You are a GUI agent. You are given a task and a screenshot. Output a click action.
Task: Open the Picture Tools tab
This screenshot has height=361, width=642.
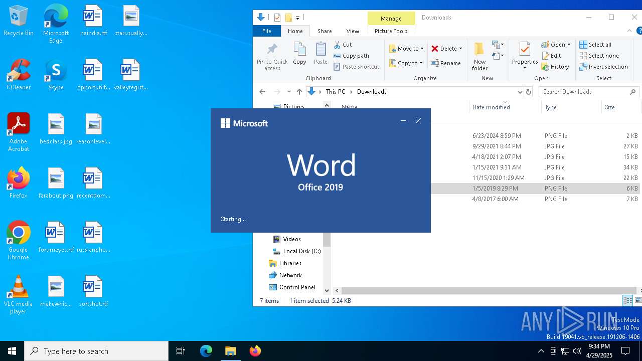point(391,31)
